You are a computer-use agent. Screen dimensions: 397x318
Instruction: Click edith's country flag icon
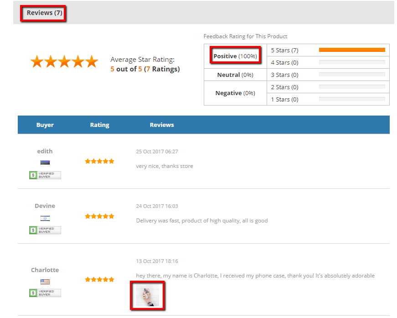coord(45,163)
